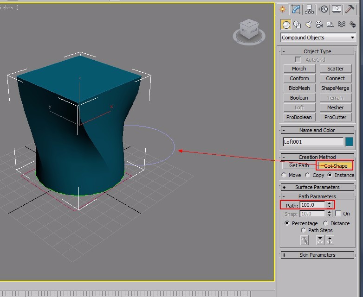
Task: Click the ShapeMerge button
Action: pyautogui.click(x=336, y=88)
